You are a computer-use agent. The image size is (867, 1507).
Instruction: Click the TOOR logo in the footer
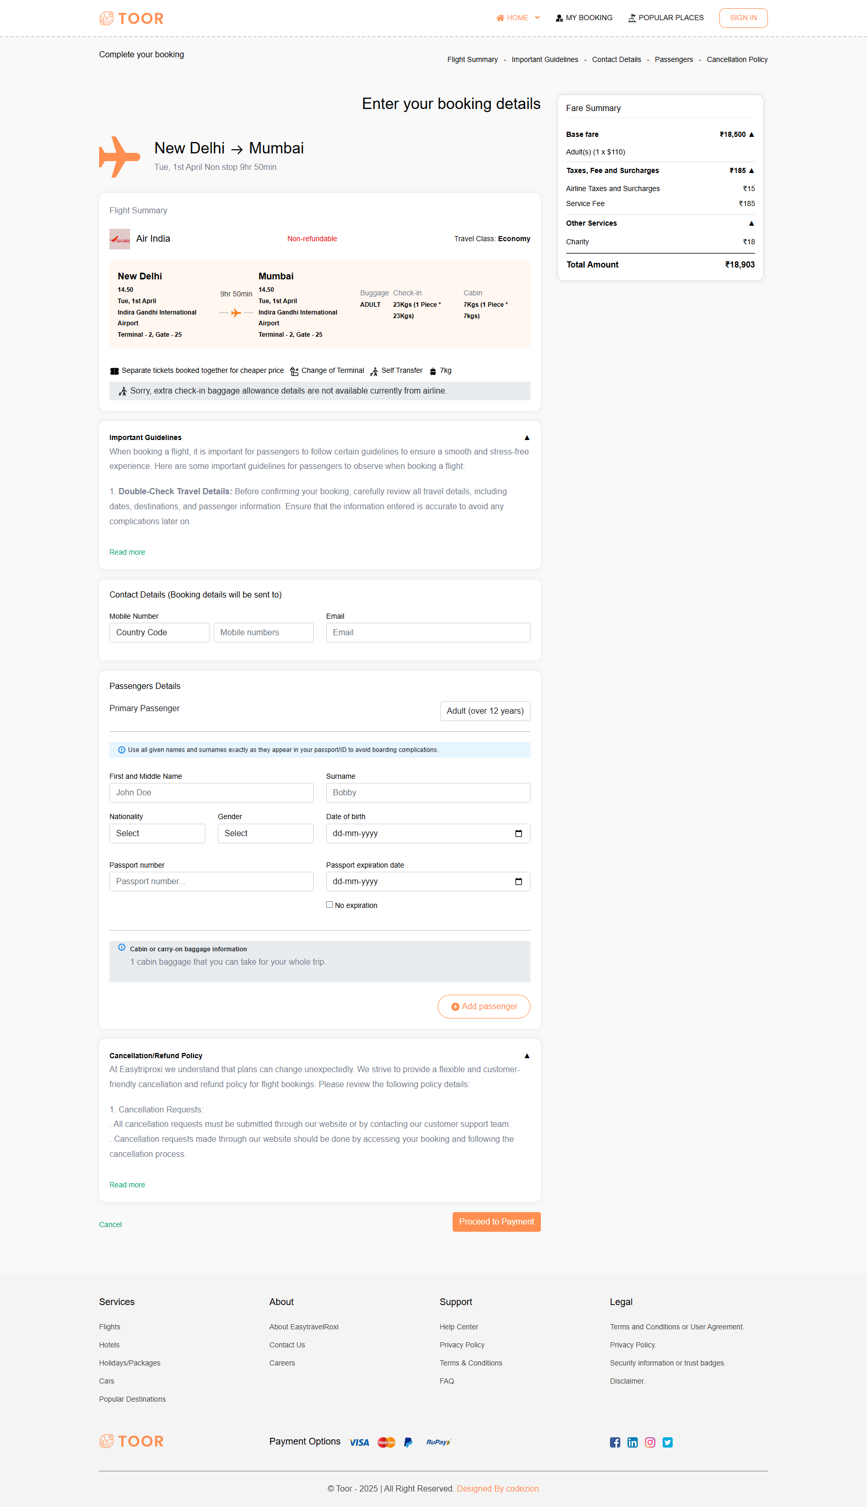tap(131, 1441)
